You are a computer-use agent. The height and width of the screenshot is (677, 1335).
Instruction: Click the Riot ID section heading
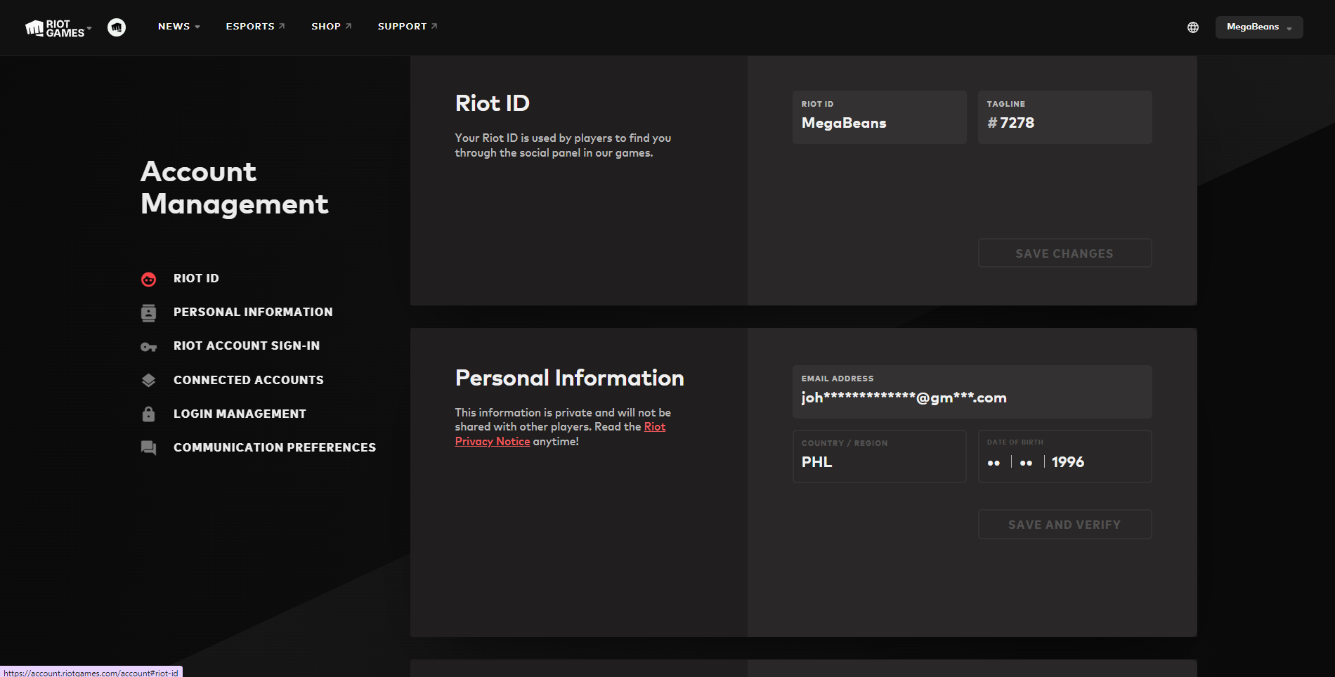493,103
